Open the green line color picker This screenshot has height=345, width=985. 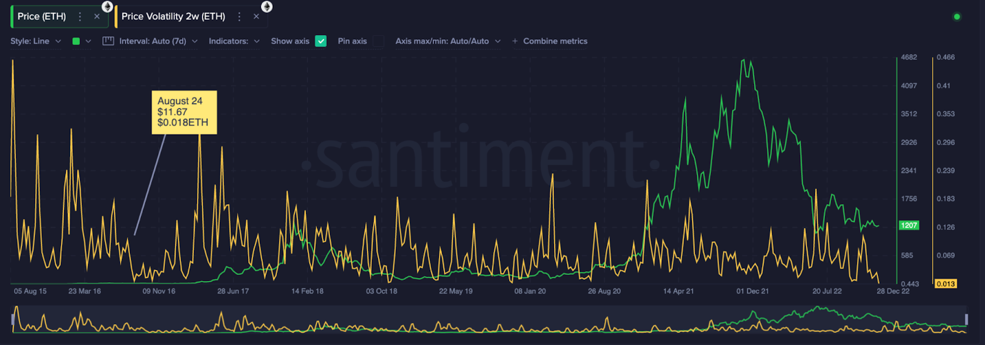coord(81,41)
